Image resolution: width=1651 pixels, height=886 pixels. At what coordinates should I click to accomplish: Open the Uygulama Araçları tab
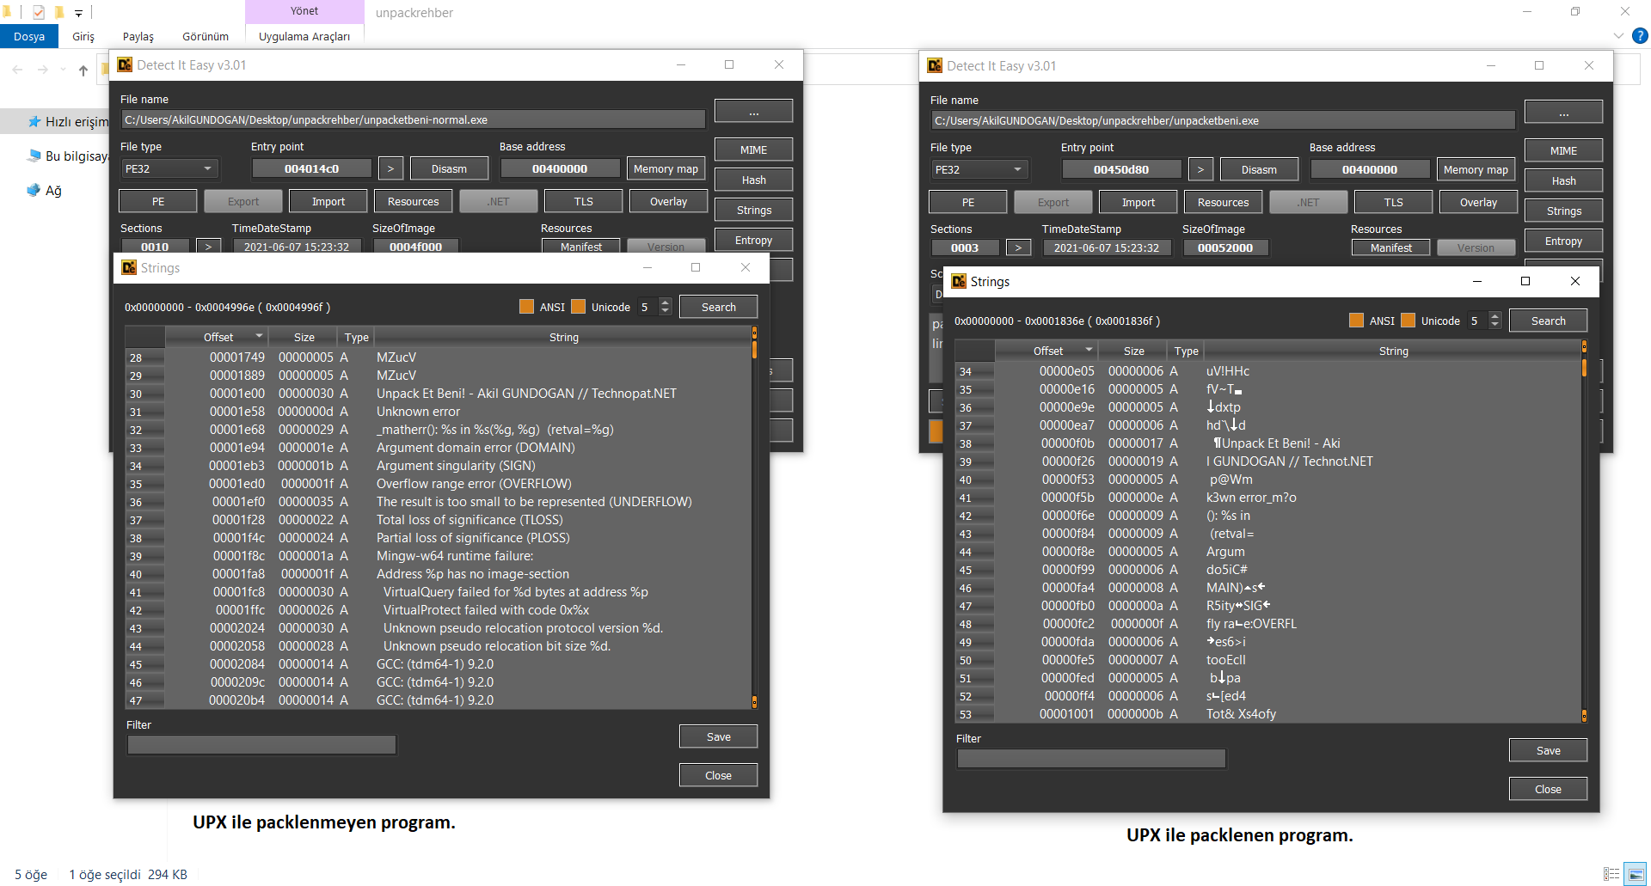[x=304, y=36]
